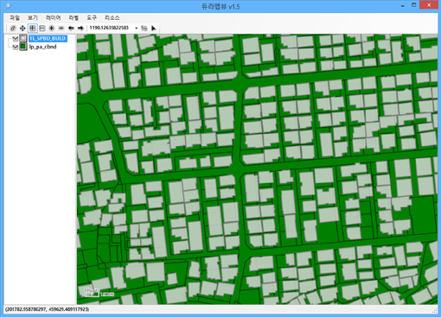This screenshot has height=317, width=441.
Task: Select the zoom-out box tool
Action: pyautogui.click(x=42, y=29)
